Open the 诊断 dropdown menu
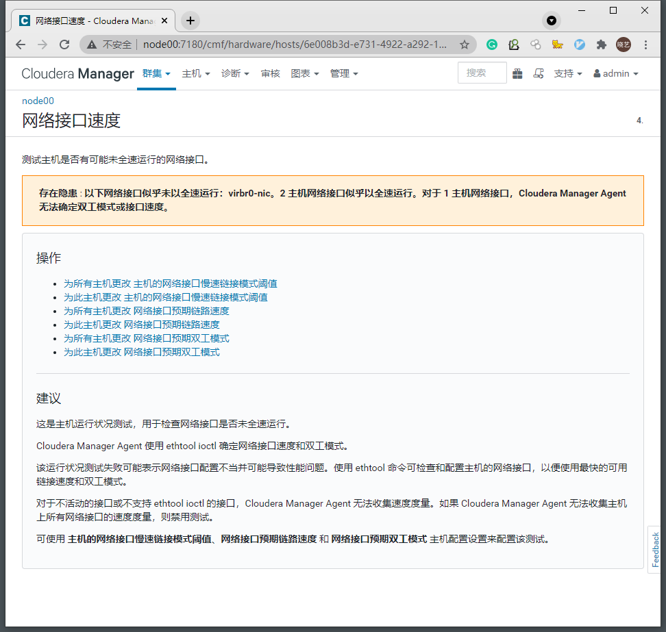 click(235, 74)
